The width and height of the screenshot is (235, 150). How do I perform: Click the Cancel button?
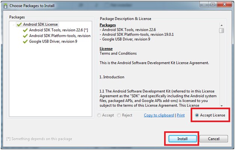[x=214, y=139]
